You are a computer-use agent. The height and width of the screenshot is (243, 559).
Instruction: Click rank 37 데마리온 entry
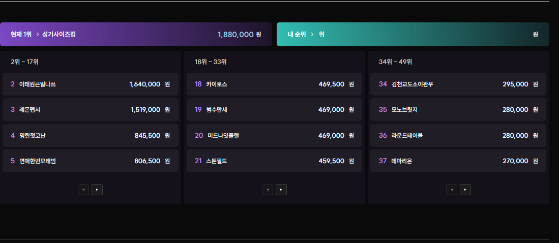tap(458, 161)
